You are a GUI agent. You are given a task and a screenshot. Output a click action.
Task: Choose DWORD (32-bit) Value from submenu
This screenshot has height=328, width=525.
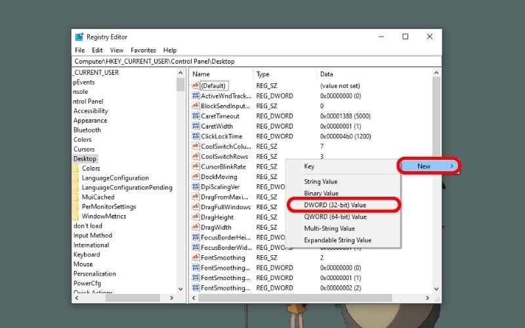[x=343, y=205]
